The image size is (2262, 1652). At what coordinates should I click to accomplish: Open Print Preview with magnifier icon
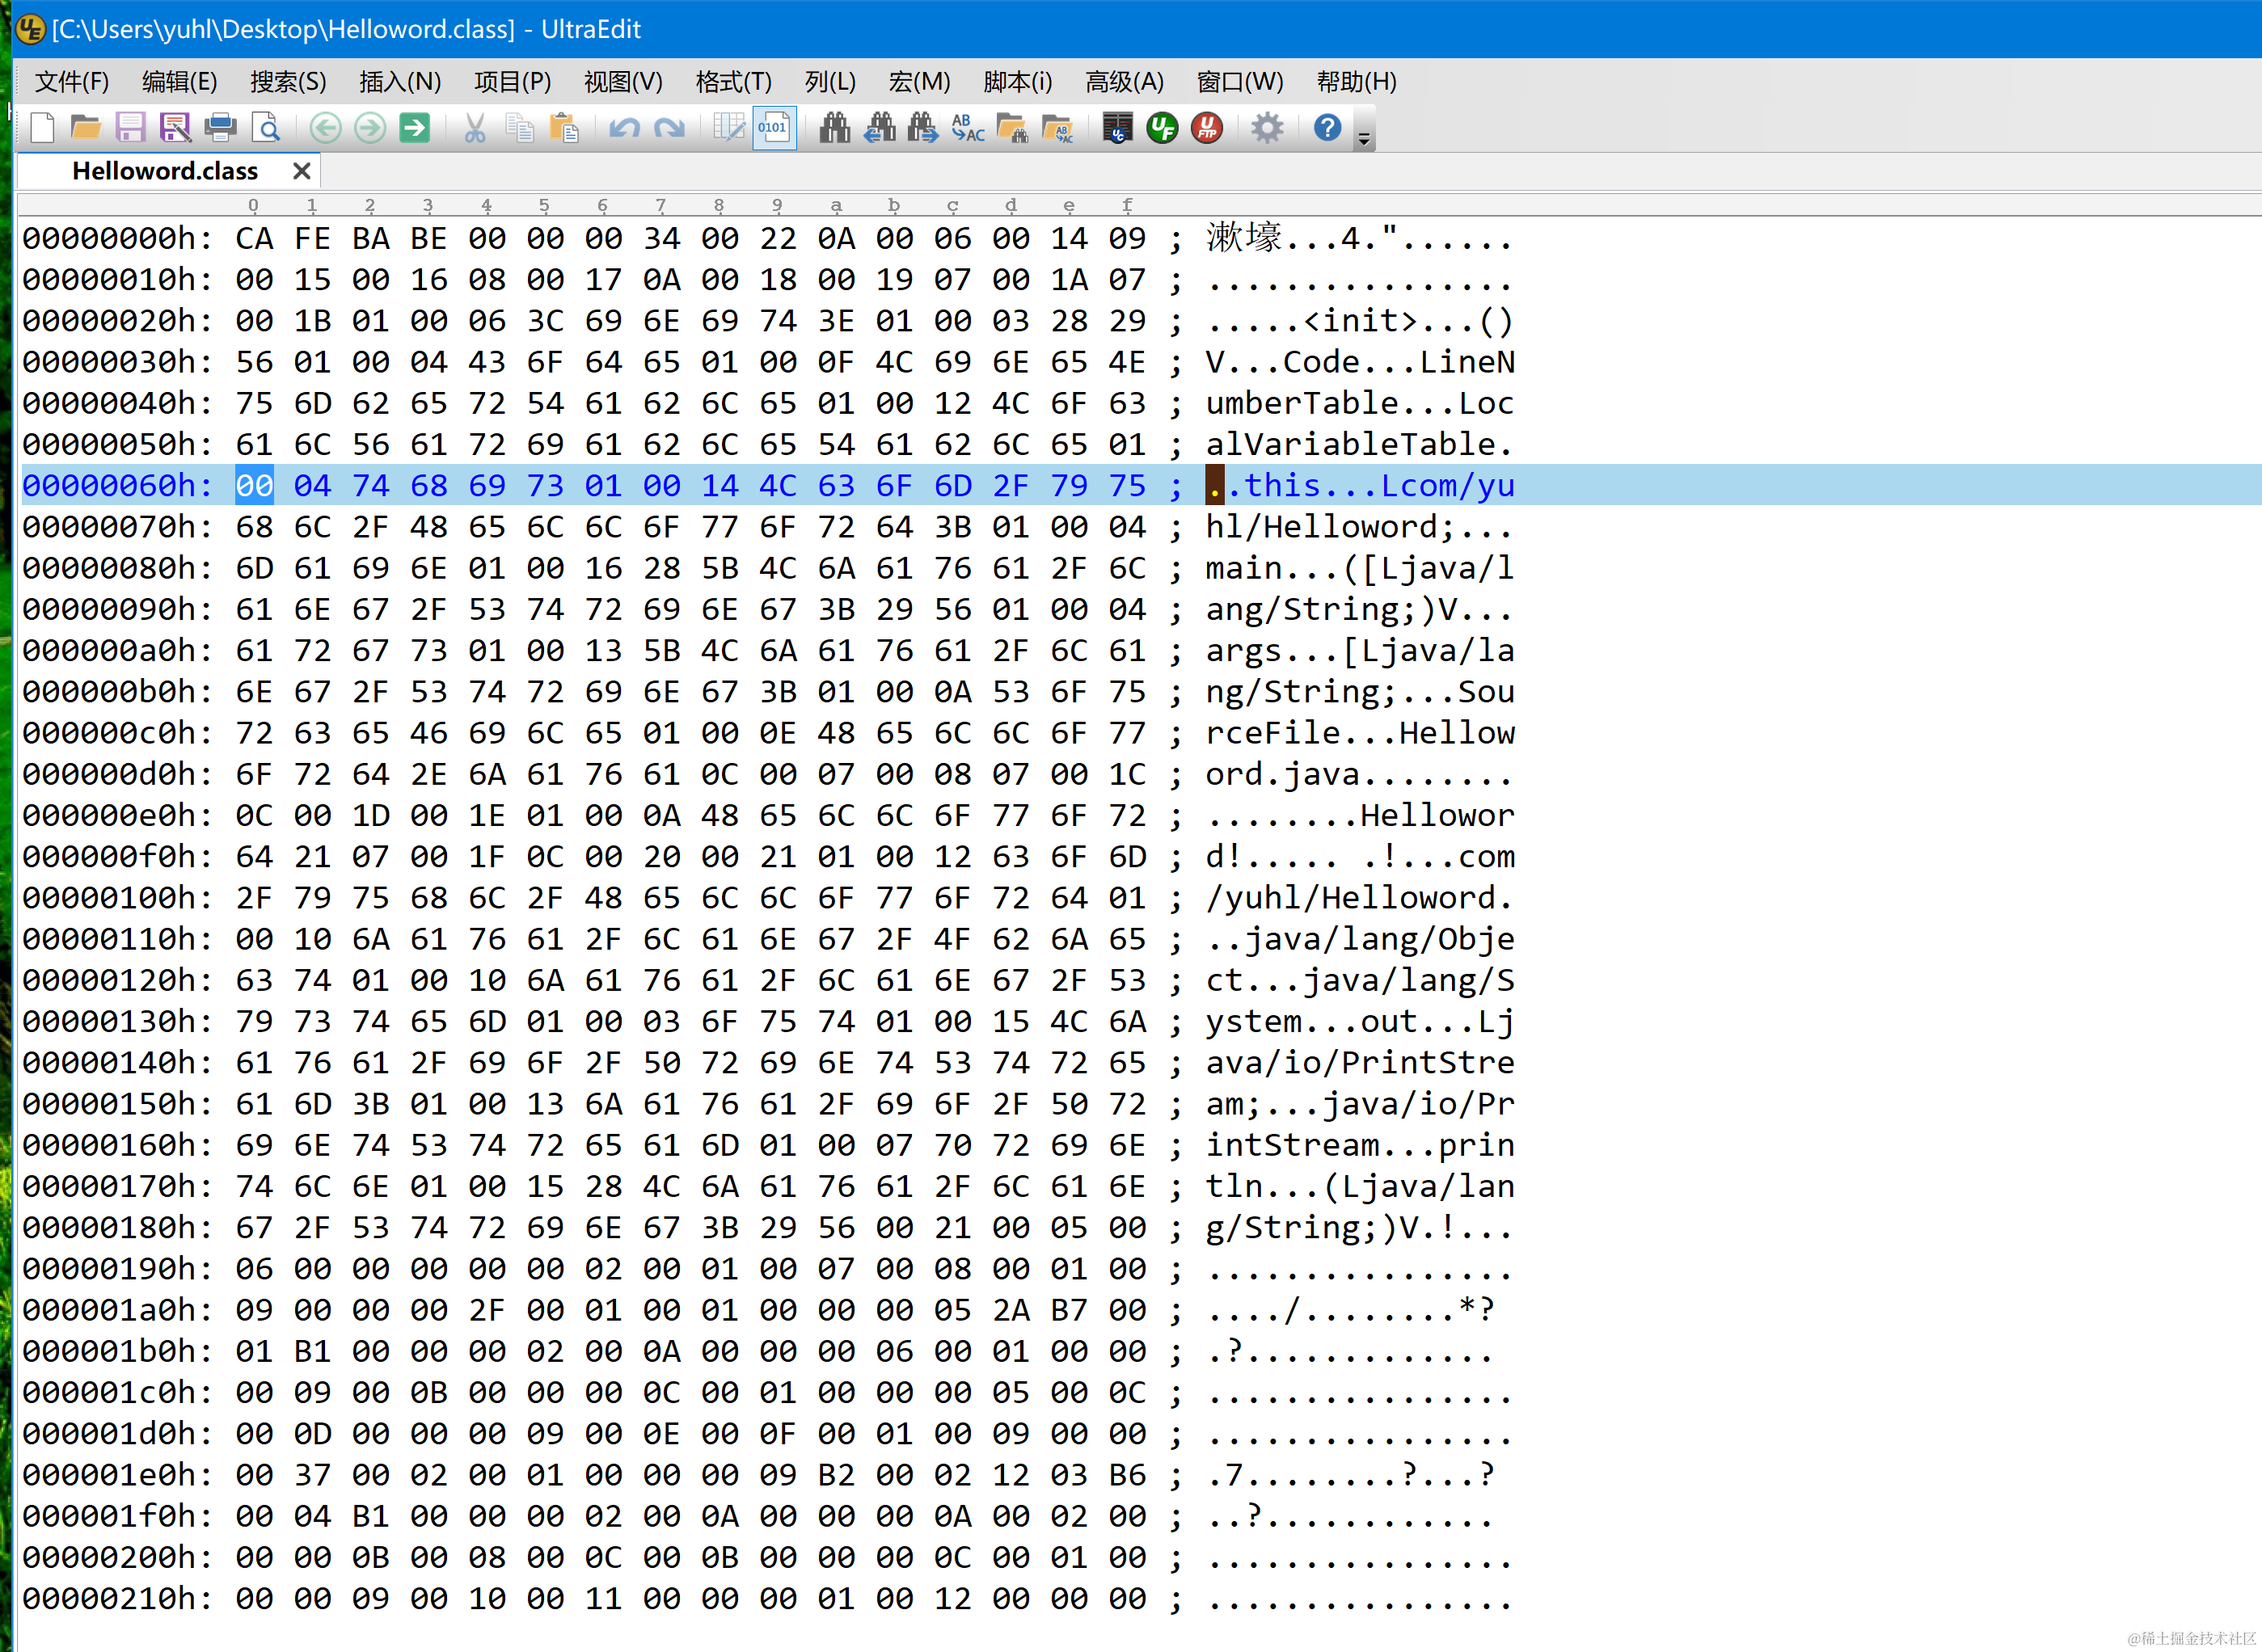coord(266,128)
